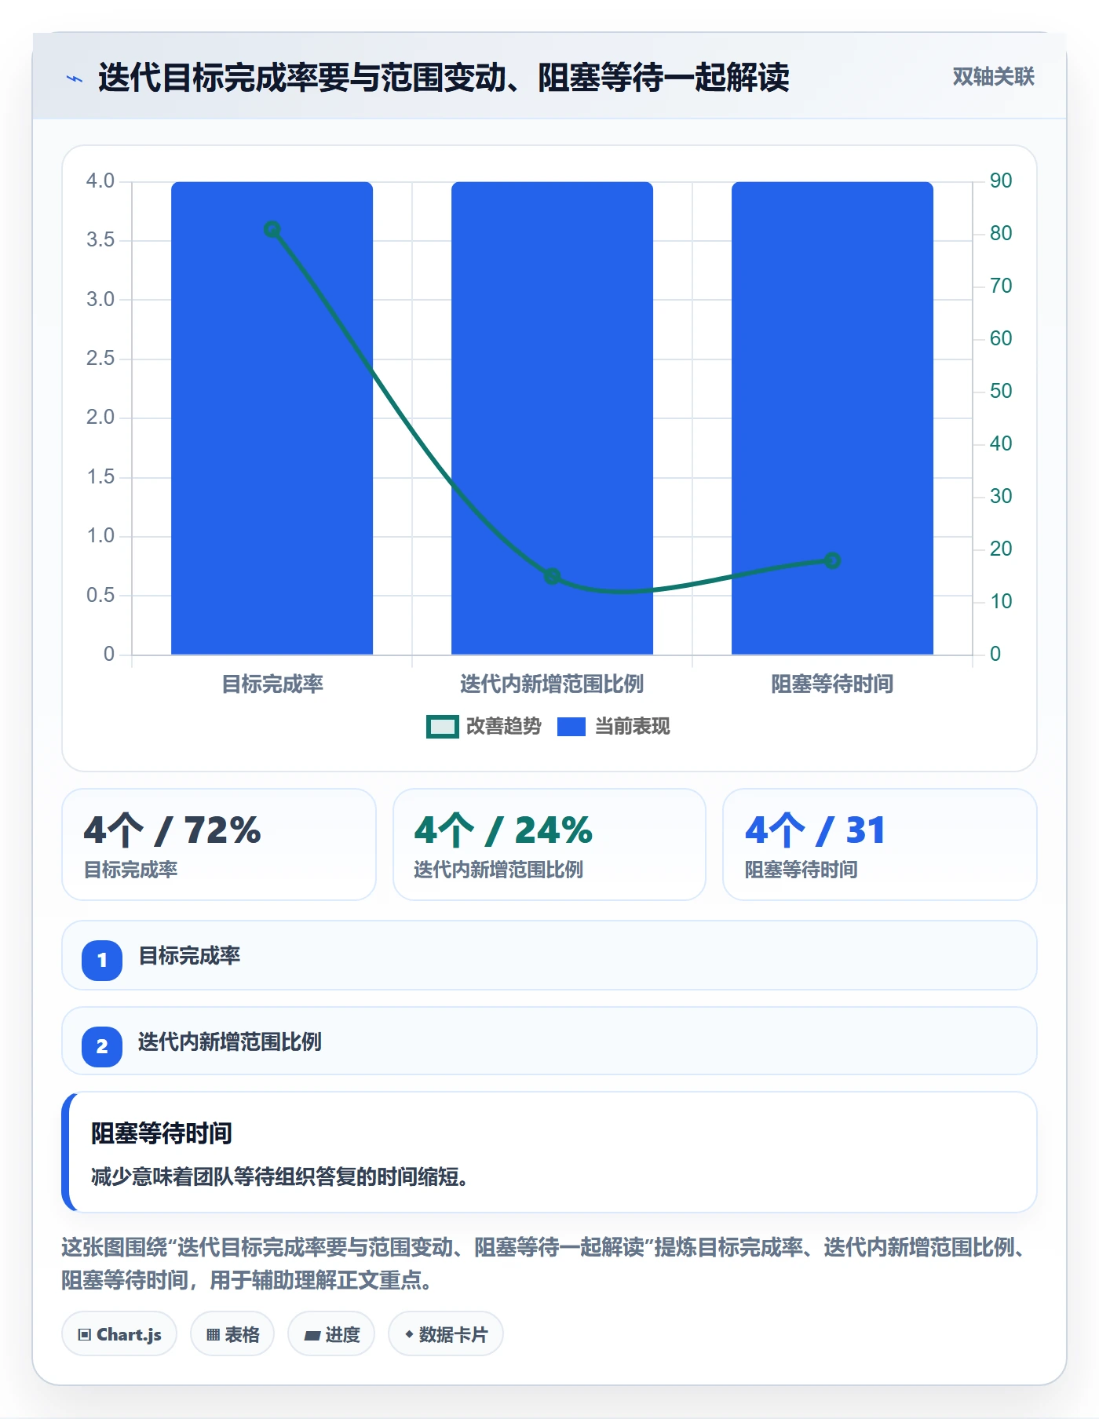Screen dimensions: 1099x1419
Task: Click the right axis value 50
Action: click(1001, 391)
